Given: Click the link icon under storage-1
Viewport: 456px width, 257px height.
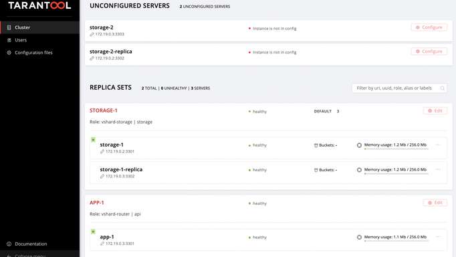Looking at the screenshot, I should tap(102, 152).
